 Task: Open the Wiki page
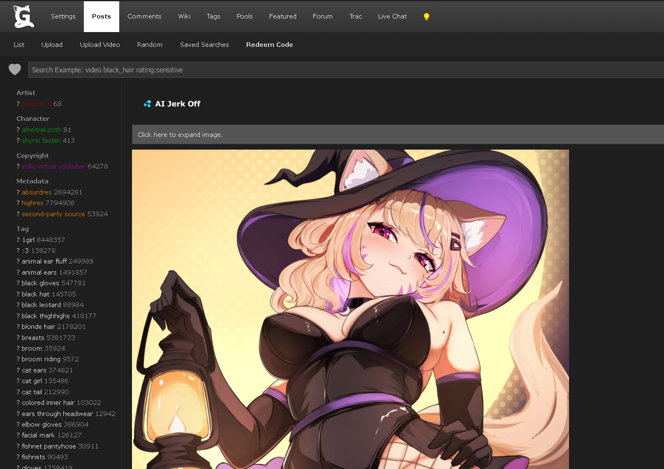(x=184, y=16)
